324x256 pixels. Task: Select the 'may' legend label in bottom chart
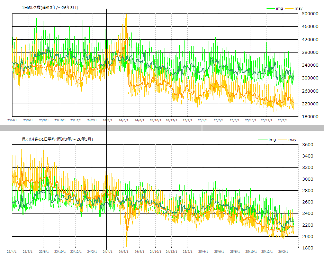tap(292, 140)
